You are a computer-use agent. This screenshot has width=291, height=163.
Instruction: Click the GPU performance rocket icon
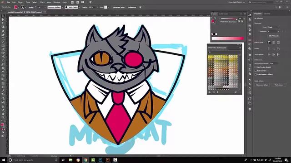click(90, 2)
